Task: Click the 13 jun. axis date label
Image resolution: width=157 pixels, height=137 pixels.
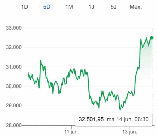Action: pos(130,132)
